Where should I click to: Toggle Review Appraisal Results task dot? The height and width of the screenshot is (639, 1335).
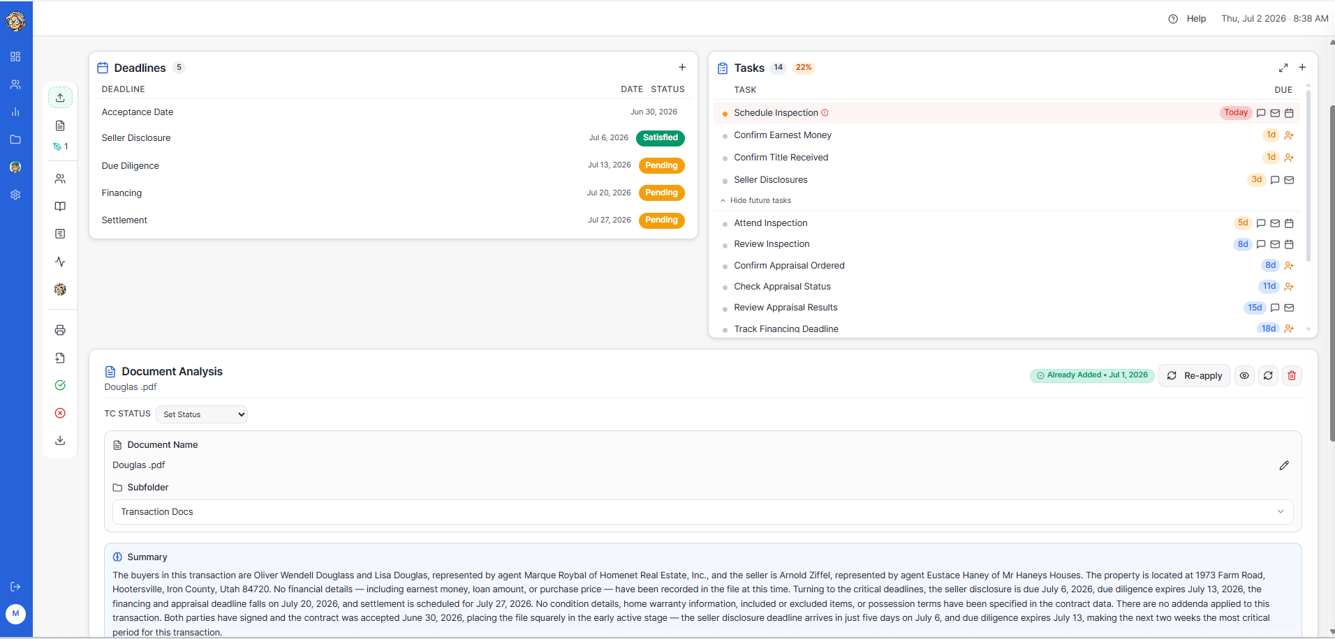coord(725,308)
